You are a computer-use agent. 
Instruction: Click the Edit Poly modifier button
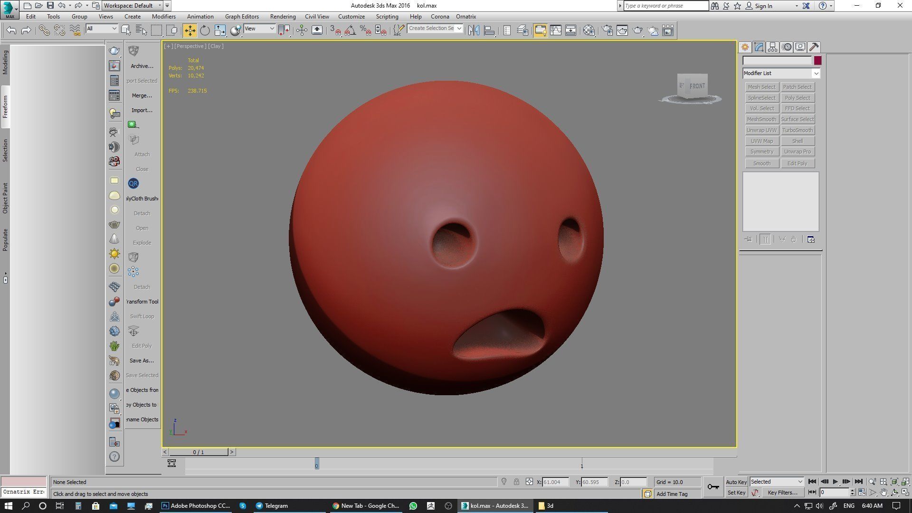pos(798,163)
